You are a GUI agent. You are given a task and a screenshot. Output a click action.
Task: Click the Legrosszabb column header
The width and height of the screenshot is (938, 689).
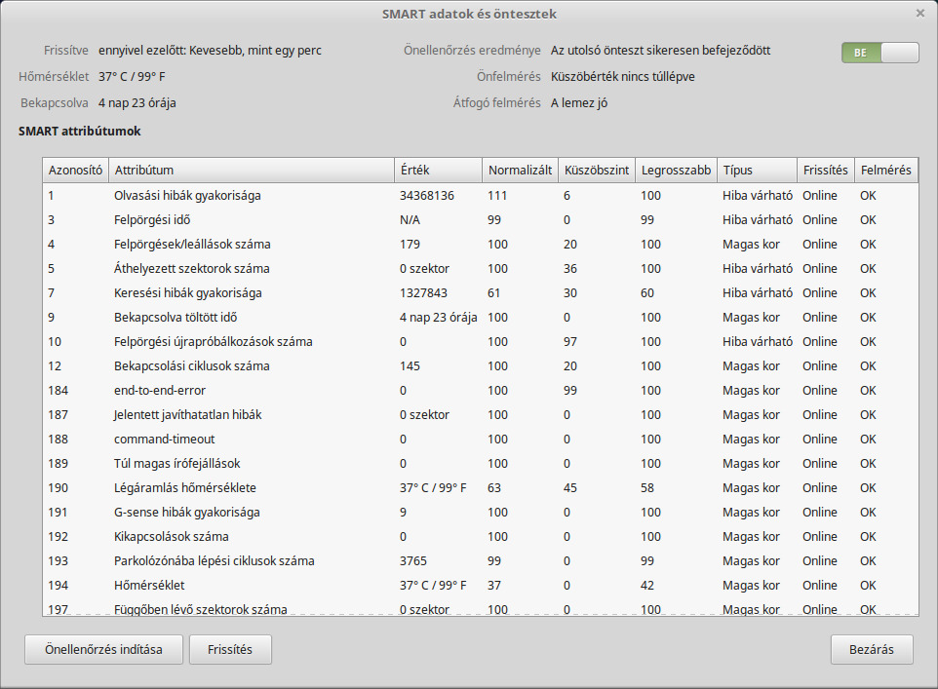(x=676, y=170)
